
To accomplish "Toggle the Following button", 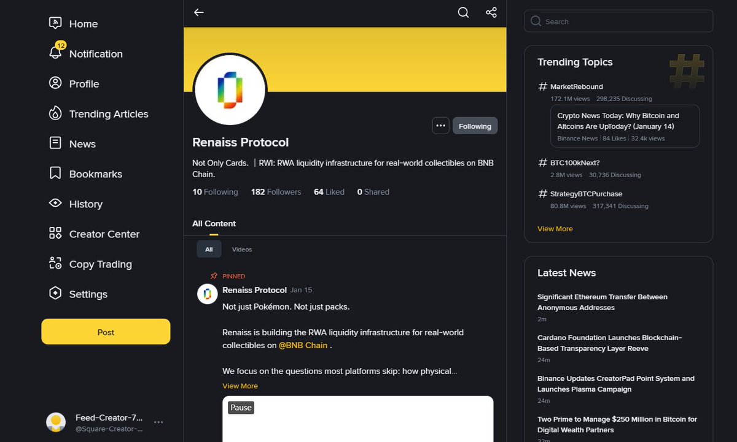I will [x=475, y=126].
